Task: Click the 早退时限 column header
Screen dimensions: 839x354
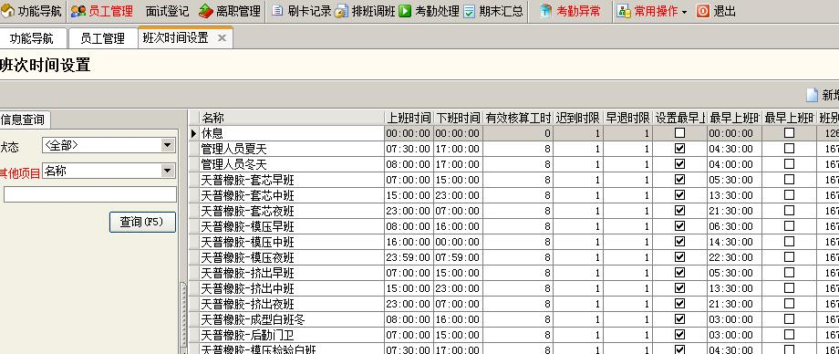Action: click(x=627, y=118)
